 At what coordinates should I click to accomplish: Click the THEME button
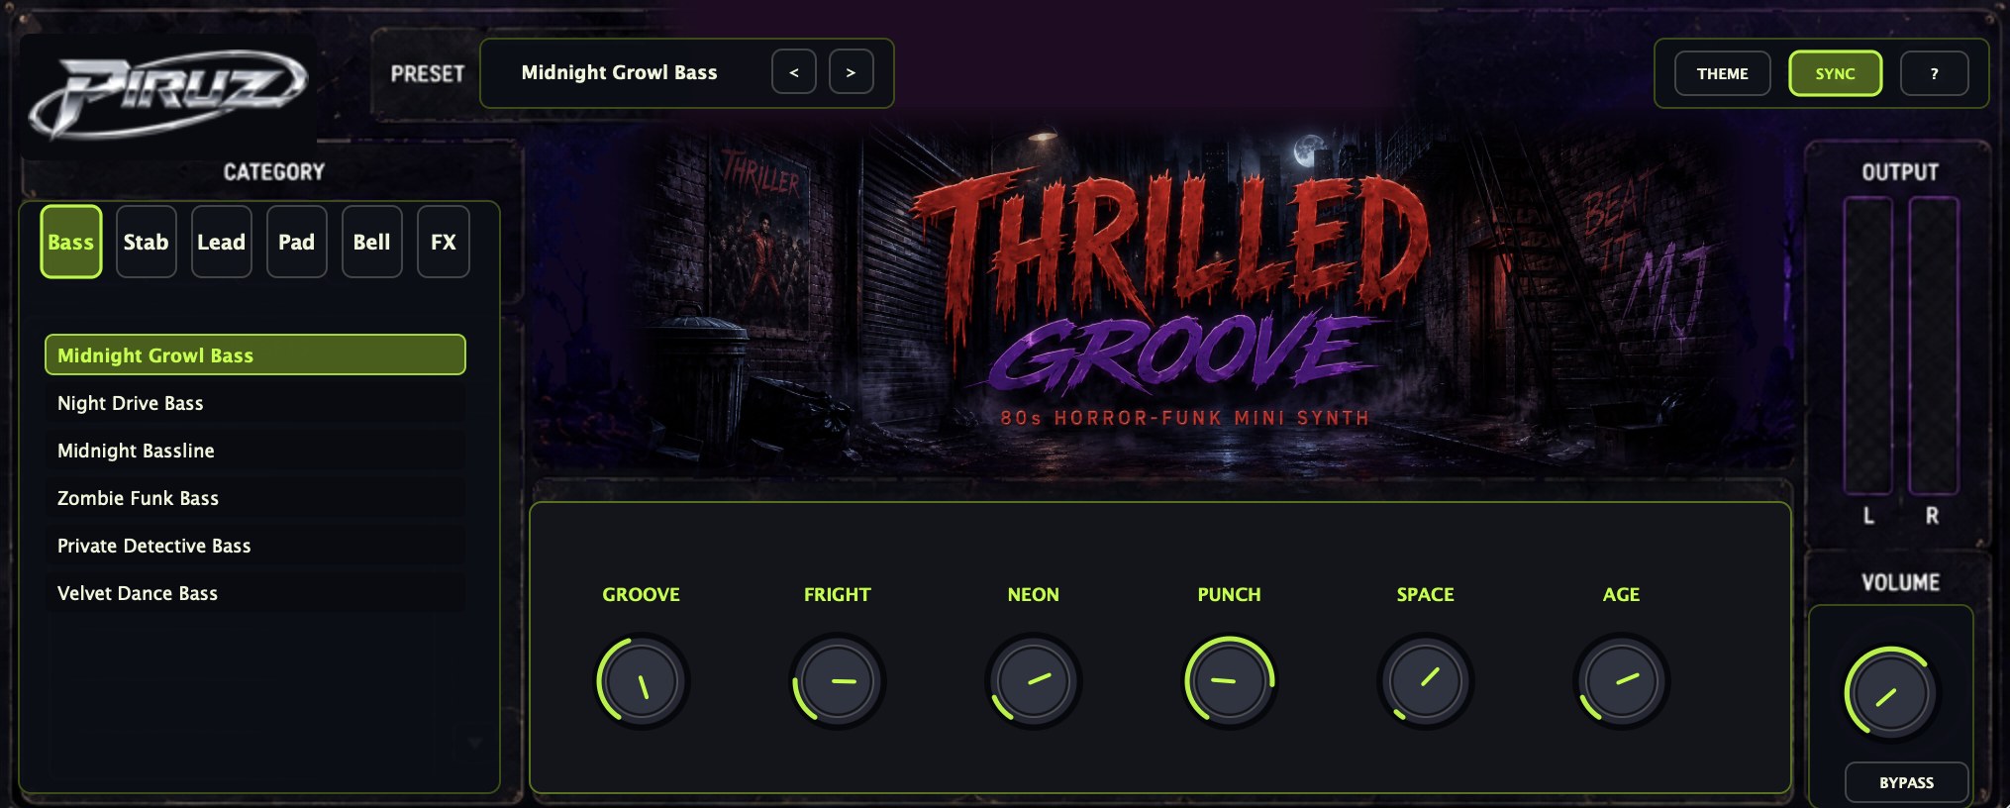tap(1723, 73)
